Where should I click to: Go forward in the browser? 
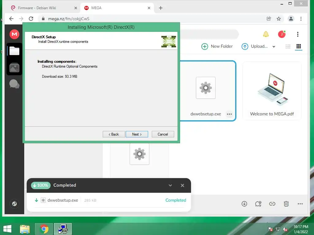(21, 19)
